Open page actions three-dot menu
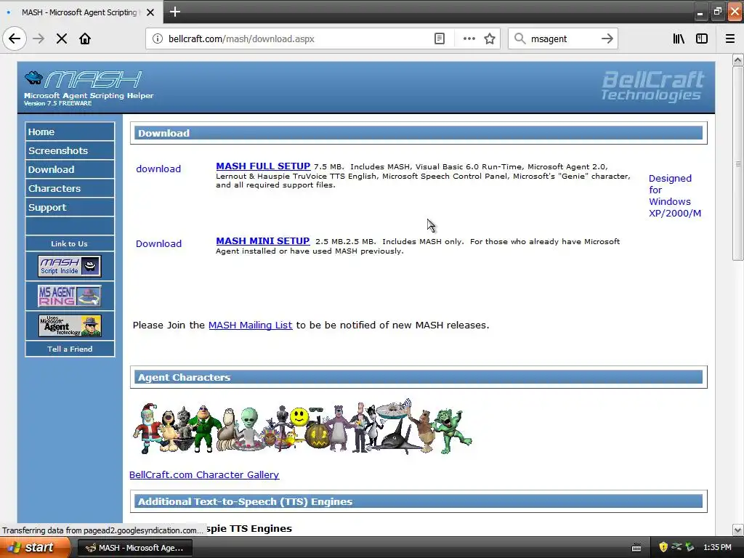 coord(469,39)
